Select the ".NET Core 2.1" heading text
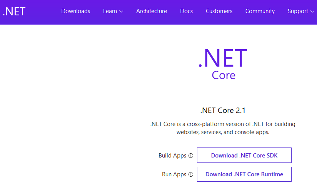The height and width of the screenshot is (184, 317). [223, 111]
